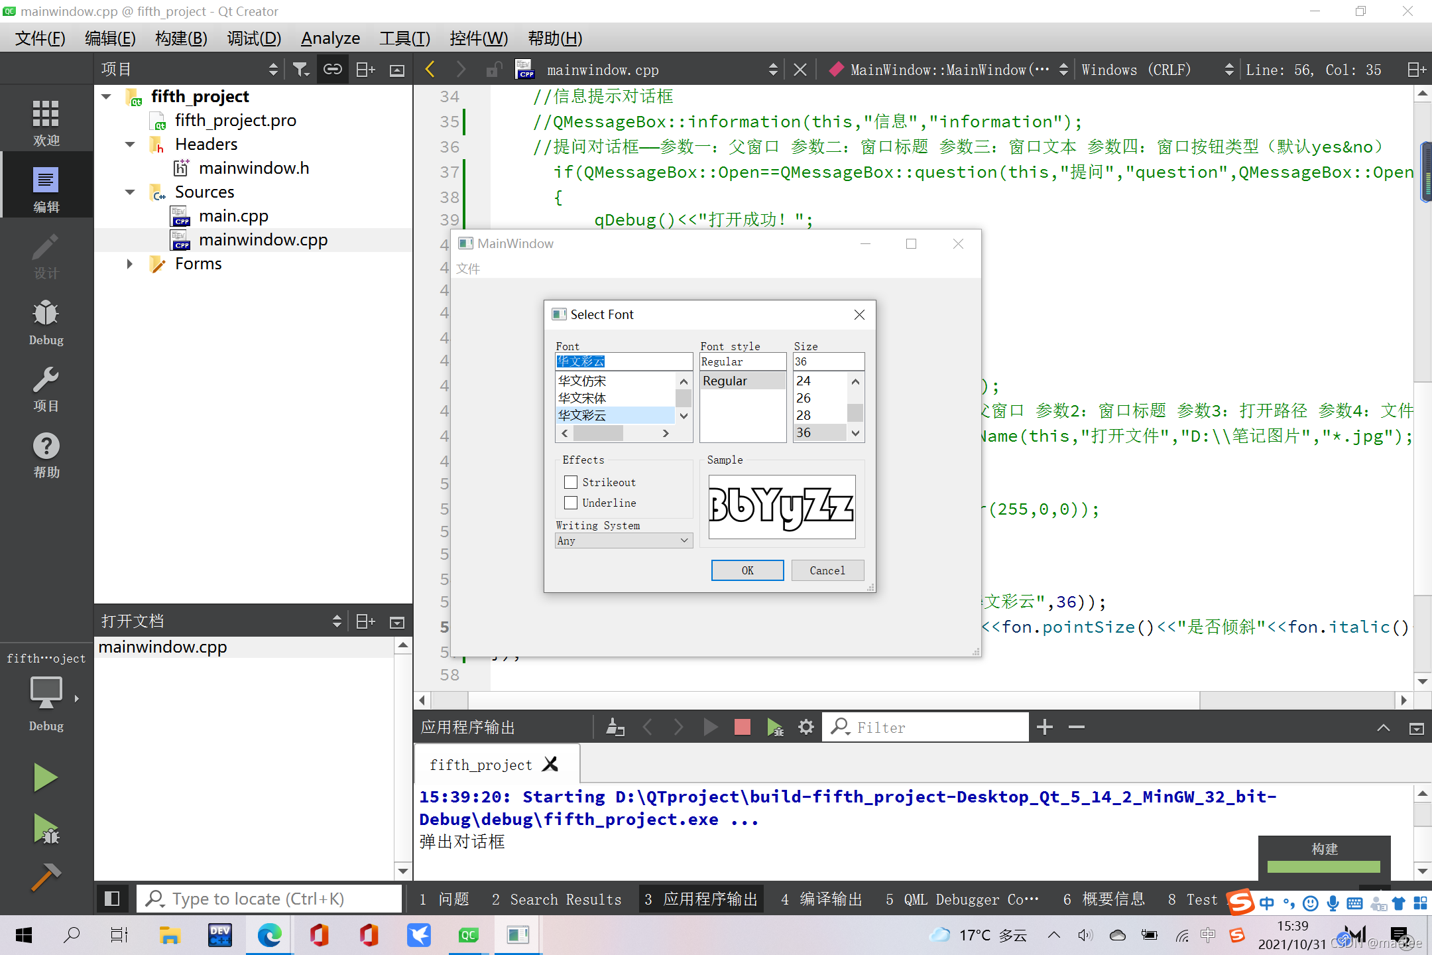Select 华文宋体 in the Font list
Viewport: 1432px width, 955px height.
[x=615, y=398]
